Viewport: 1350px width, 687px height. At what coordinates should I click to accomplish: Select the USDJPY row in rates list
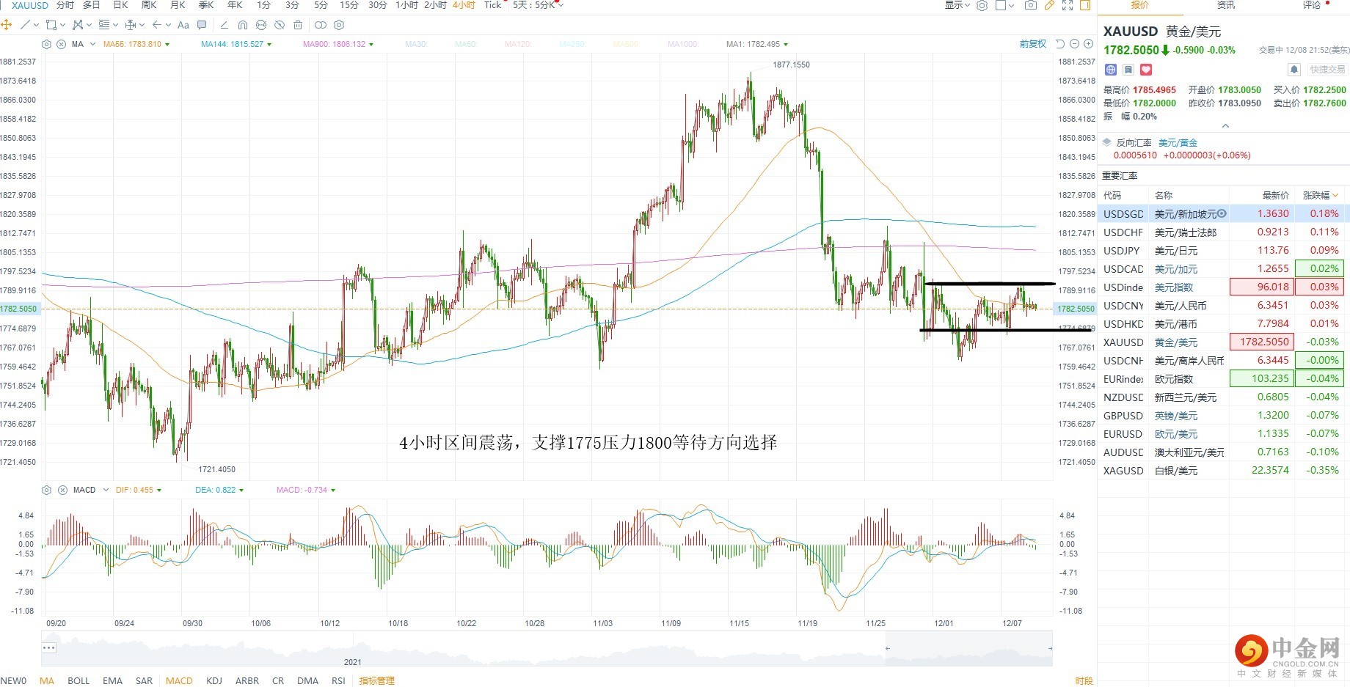(1223, 251)
